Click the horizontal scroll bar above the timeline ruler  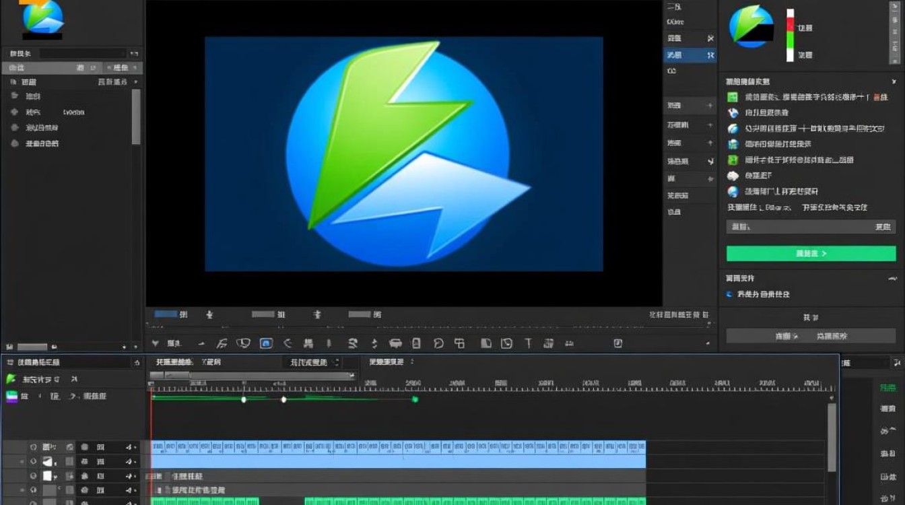[252, 376]
